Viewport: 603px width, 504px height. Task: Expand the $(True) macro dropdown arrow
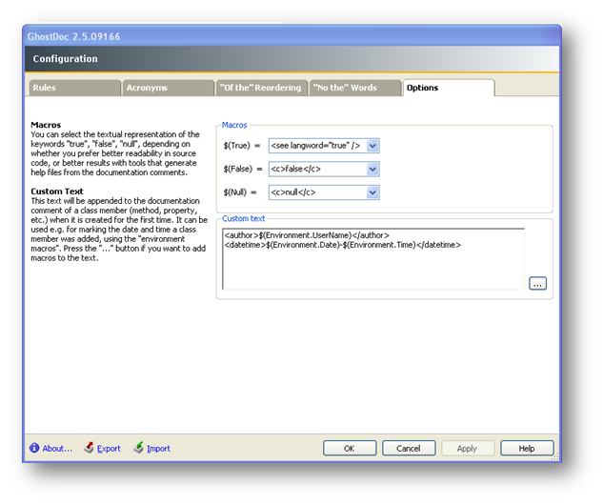click(x=372, y=146)
